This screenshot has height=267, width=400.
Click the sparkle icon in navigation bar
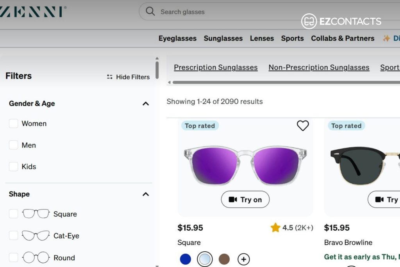pos(386,38)
